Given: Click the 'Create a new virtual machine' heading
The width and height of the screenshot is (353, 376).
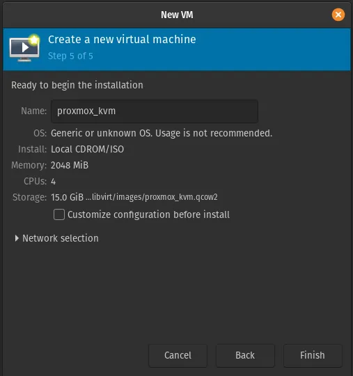Looking at the screenshot, I should point(122,39).
